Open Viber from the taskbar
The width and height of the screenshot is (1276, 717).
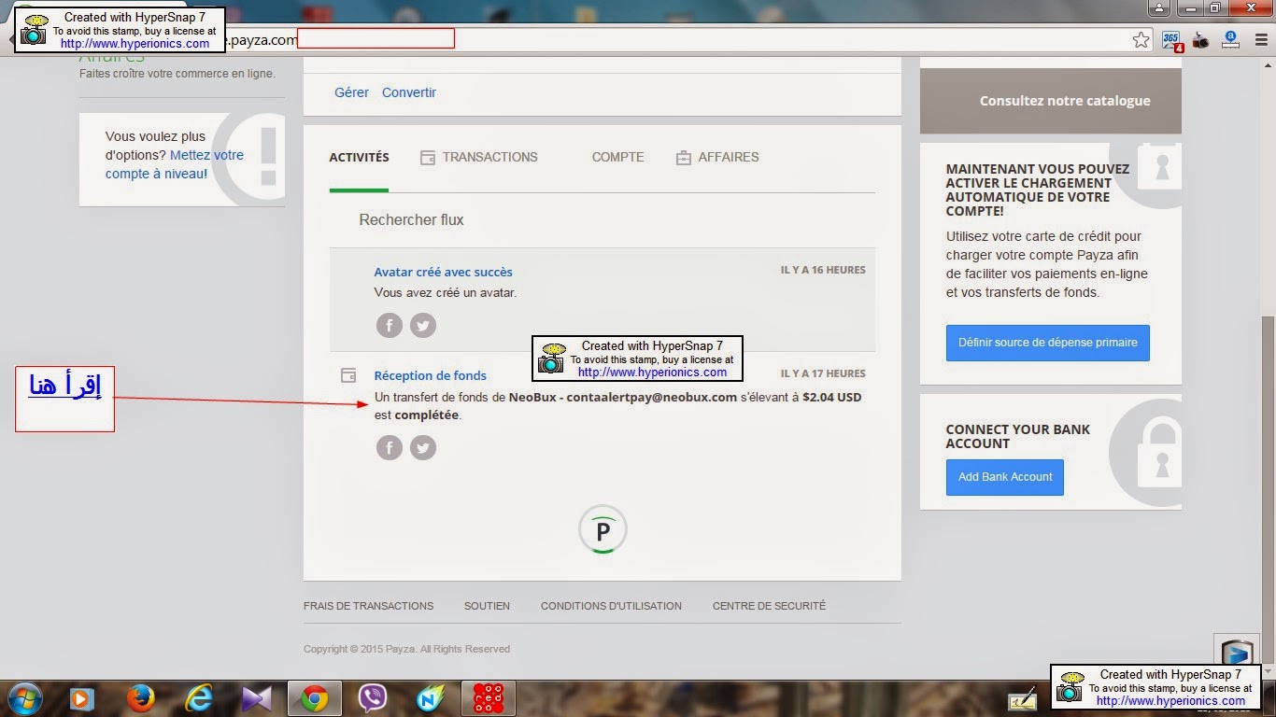coord(373,698)
